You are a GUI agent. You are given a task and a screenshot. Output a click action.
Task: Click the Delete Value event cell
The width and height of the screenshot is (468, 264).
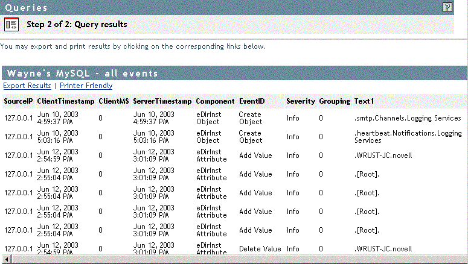(260, 248)
